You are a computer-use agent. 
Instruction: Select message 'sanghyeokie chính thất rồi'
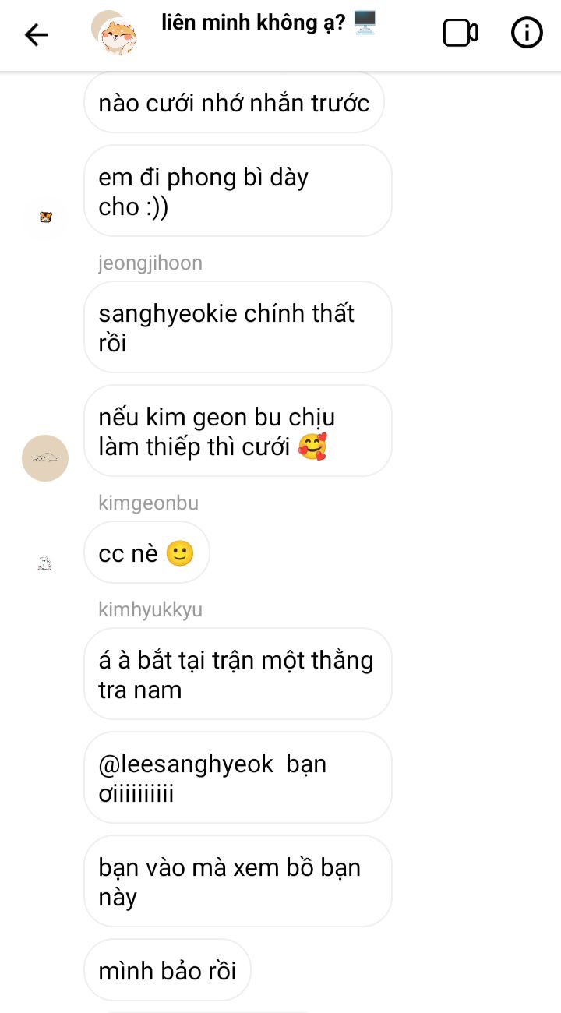click(238, 327)
